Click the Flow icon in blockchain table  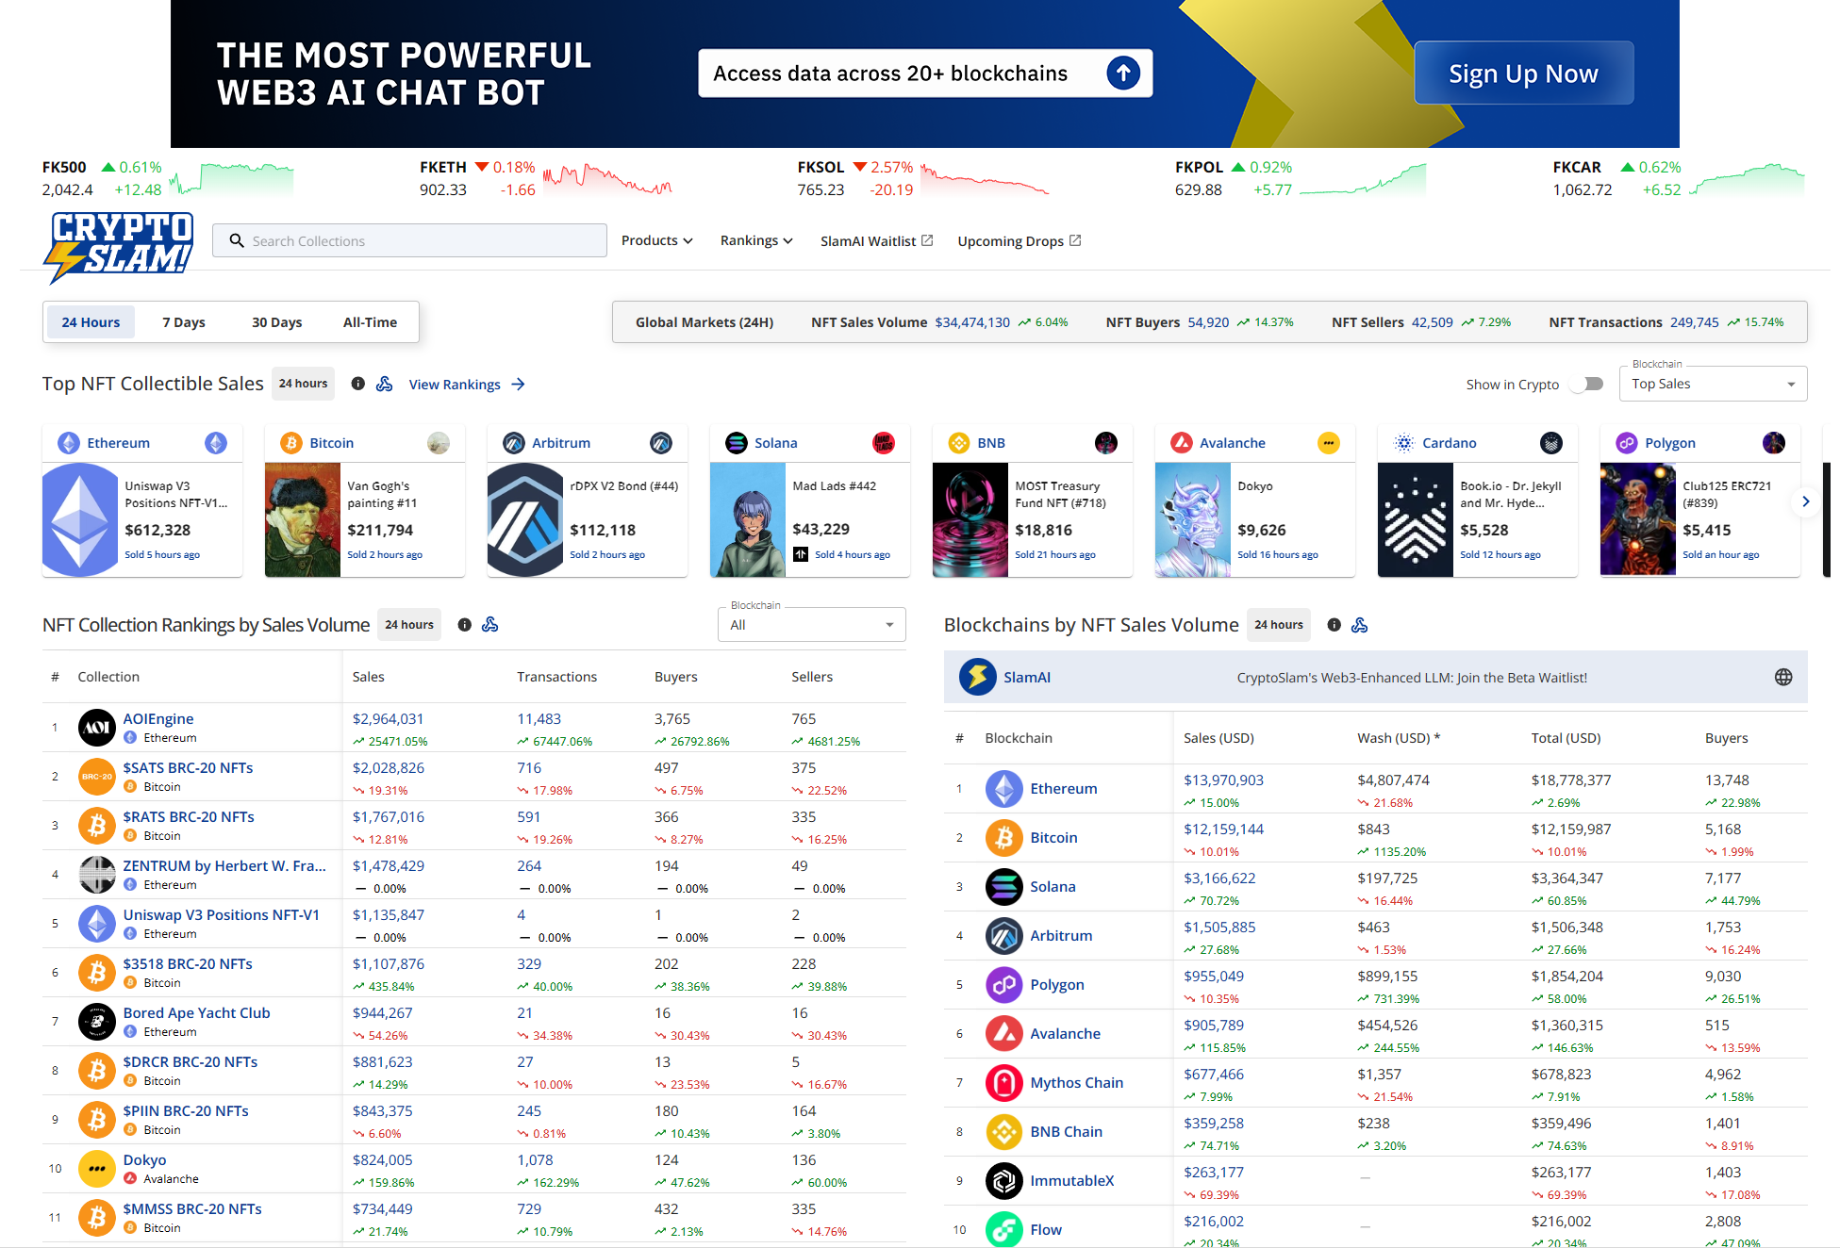tap(1003, 1229)
